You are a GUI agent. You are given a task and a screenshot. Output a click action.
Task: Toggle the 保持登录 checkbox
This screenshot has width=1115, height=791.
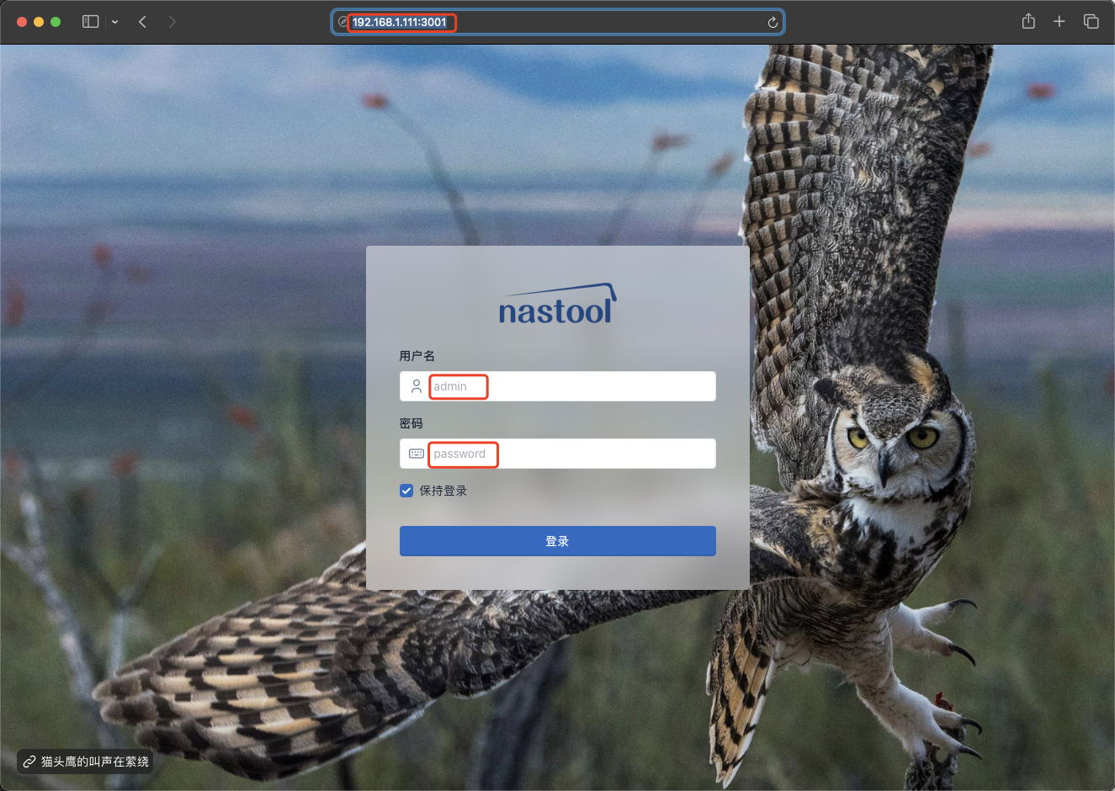[406, 491]
